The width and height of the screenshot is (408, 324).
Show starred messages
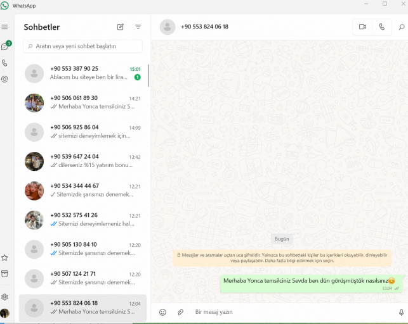(4, 258)
